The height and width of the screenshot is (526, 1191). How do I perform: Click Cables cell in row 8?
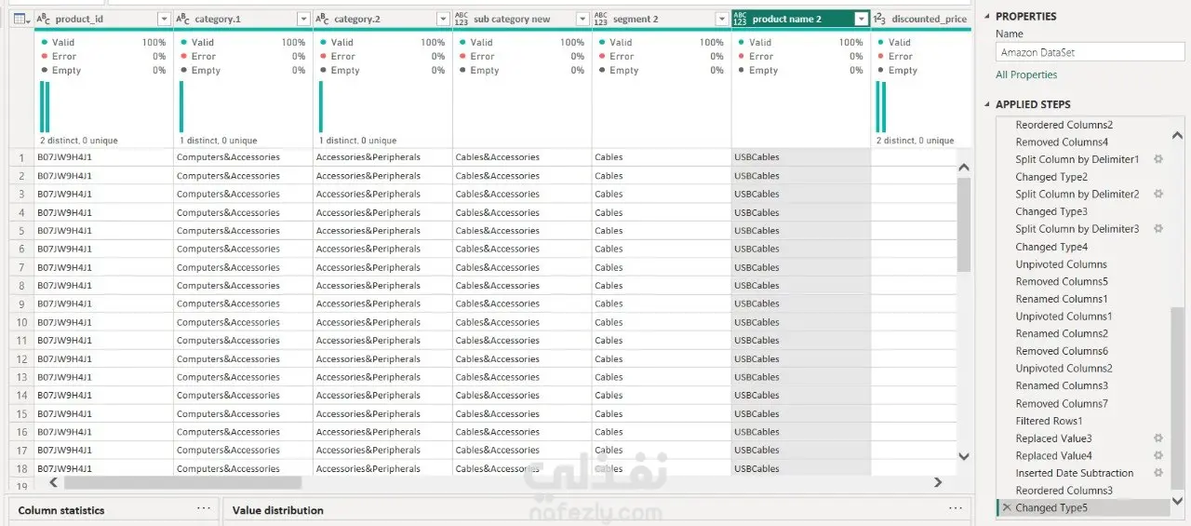662,286
